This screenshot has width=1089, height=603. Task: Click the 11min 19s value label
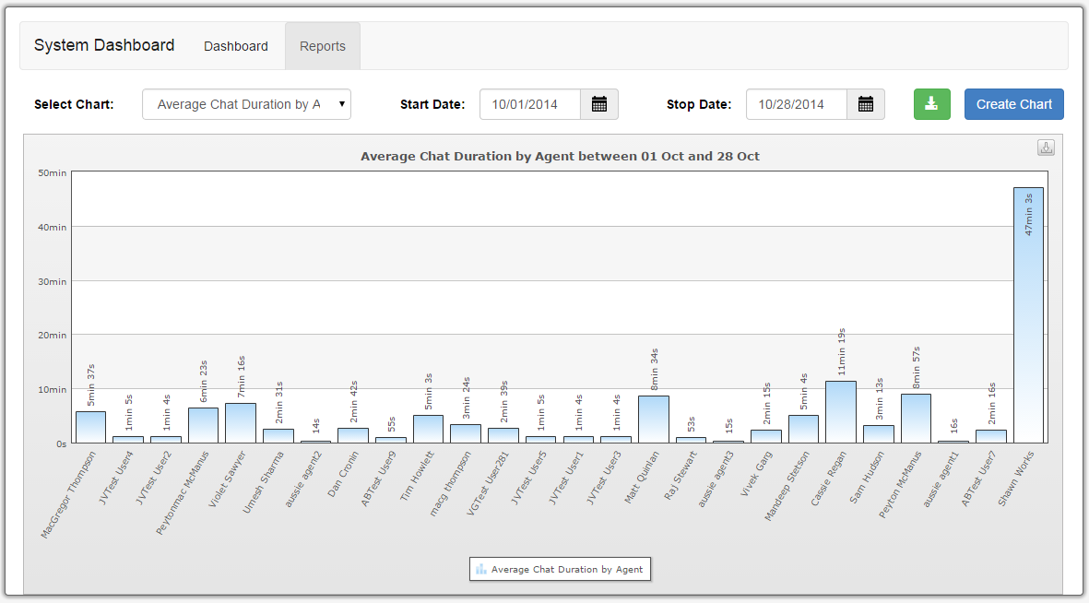click(841, 351)
